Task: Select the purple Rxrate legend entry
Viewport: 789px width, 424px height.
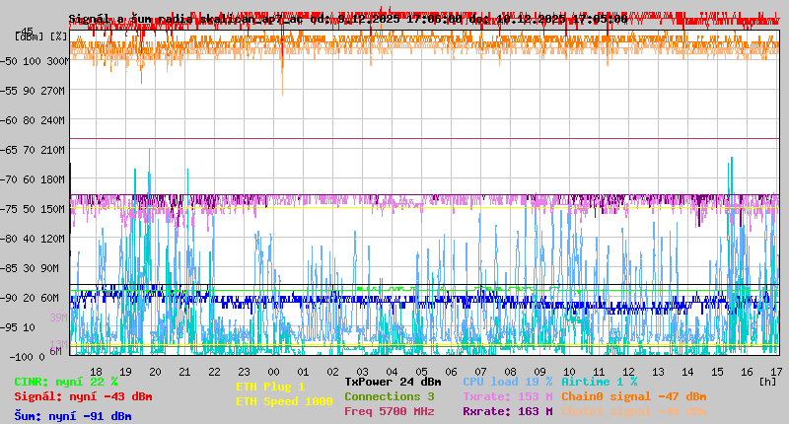Action: 507,411
